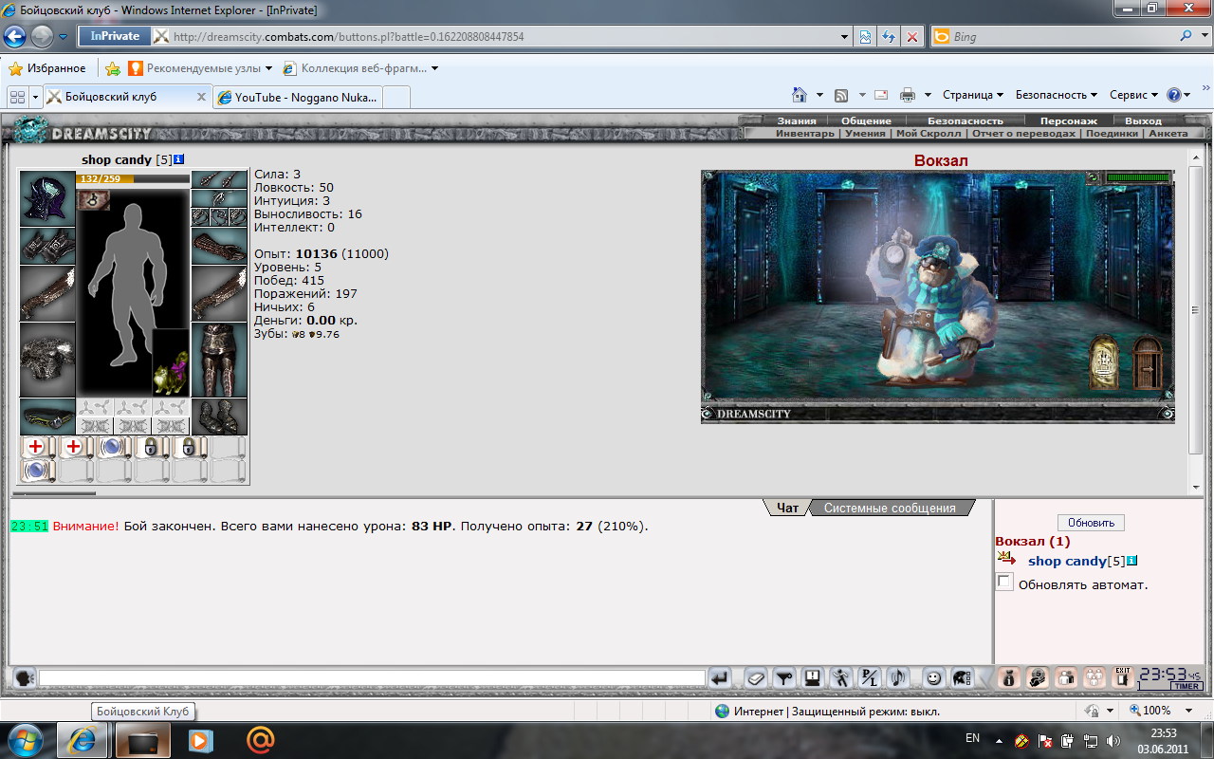Image resolution: width=1214 pixels, height=759 pixels.
Task: Click the Выход game menu
Action: point(1143,121)
